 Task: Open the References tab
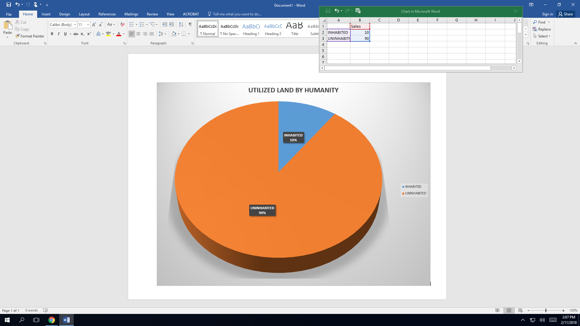click(x=107, y=14)
